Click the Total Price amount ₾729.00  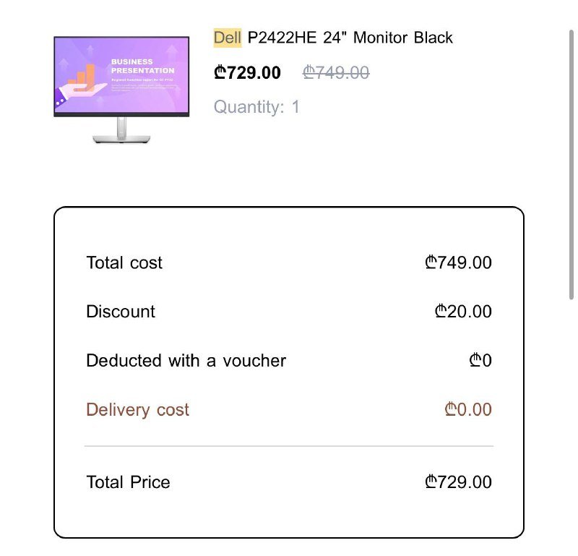458,482
